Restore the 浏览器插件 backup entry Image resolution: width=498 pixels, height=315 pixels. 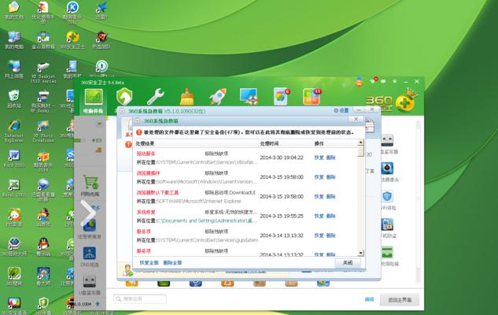coord(319,177)
